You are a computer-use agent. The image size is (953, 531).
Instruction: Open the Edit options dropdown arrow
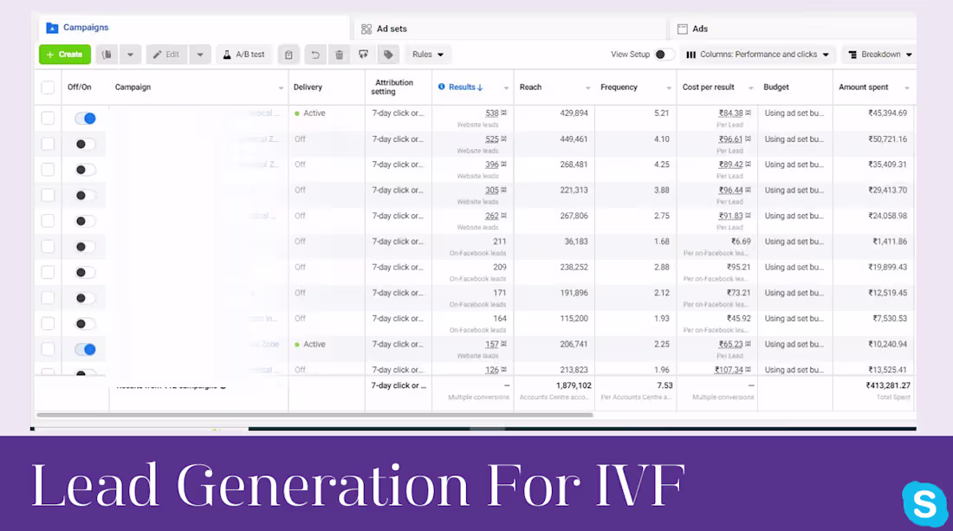(x=200, y=55)
